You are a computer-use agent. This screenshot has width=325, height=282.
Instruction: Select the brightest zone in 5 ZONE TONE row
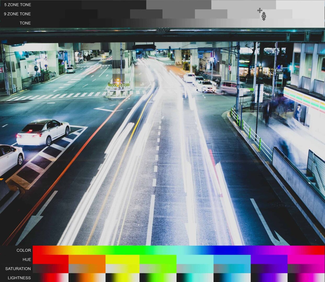[300, 5]
